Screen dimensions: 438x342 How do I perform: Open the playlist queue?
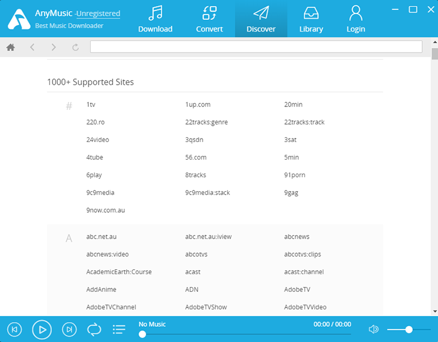(119, 329)
